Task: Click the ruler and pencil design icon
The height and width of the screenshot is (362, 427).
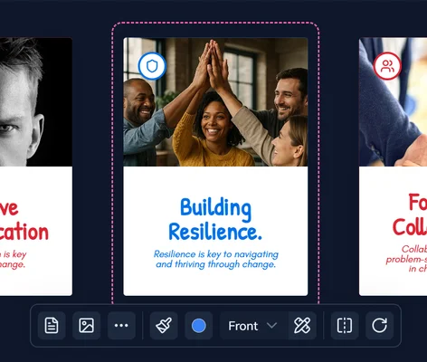Action: (x=302, y=326)
